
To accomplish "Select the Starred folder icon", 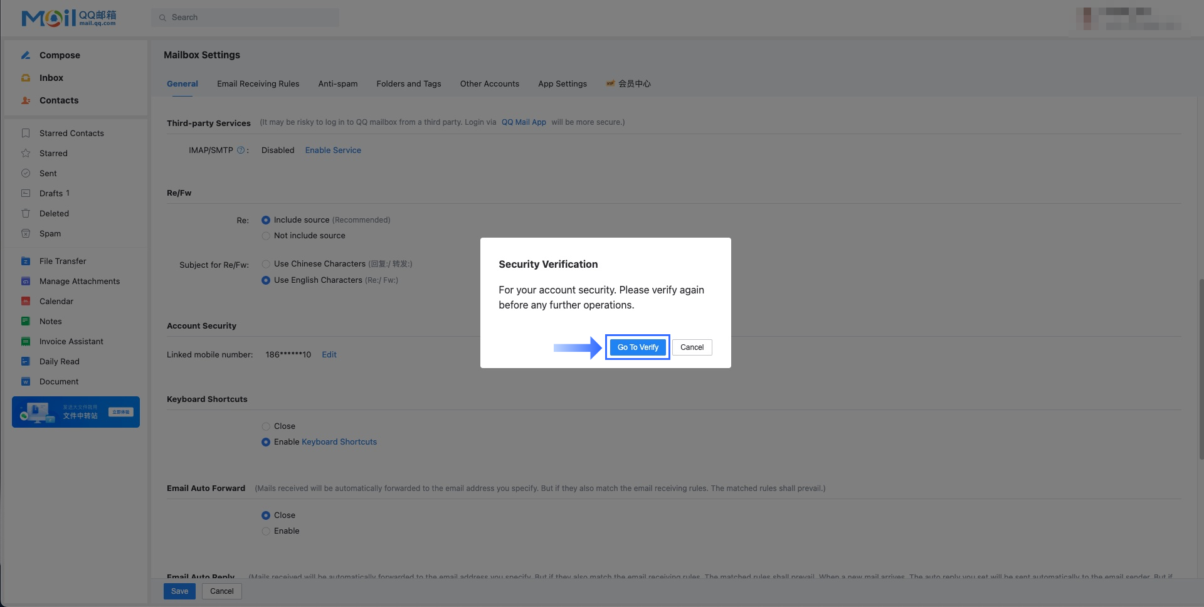I will pyautogui.click(x=26, y=153).
